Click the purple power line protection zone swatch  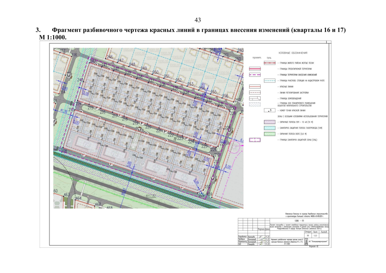pos(270,122)
